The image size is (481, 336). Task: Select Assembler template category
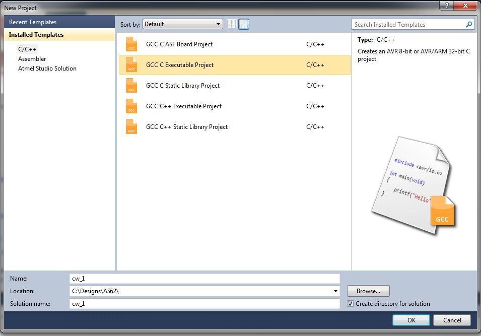point(32,58)
